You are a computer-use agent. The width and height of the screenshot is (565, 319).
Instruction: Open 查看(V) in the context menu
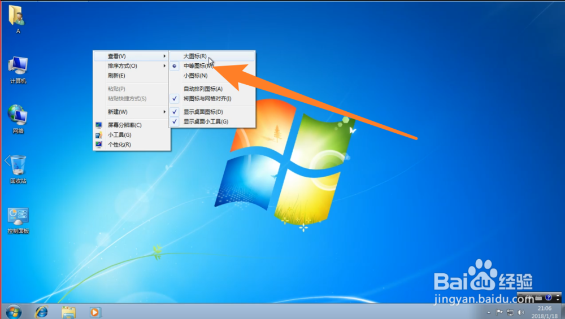(x=132, y=56)
